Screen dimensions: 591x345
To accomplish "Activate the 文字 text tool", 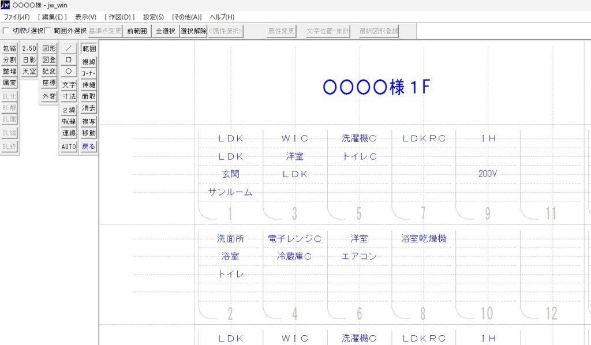I will point(69,85).
